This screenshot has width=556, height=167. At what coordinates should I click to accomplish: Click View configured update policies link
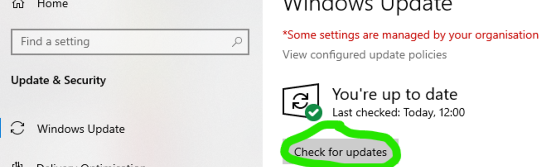pos(365,55)
